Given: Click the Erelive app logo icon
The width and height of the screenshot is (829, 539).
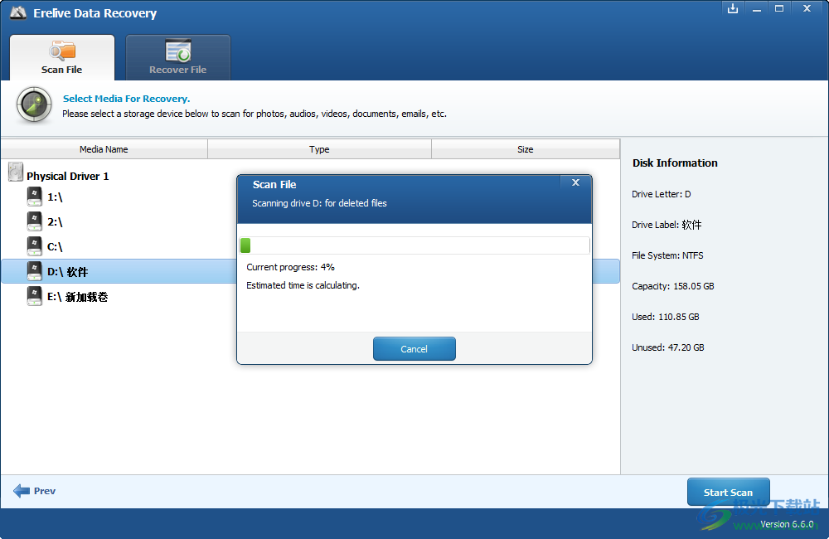Looking at the screenshot, I should (18, 12).
